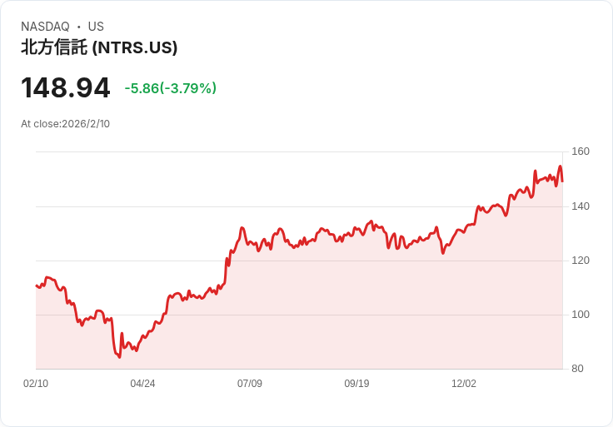The height and width of the screenshot is (427, 613).
Task: Click the 07/09 date on x-axis
Action: (x=250, y=384)
